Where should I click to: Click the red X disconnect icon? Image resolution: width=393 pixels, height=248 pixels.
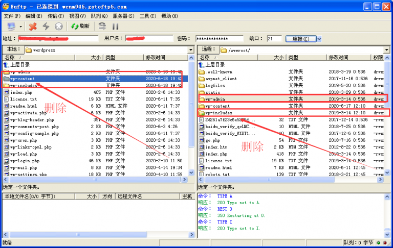pyautogui.click(x=33, y=26)
